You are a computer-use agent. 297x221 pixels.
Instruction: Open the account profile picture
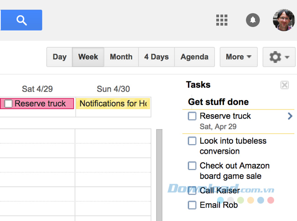[284, 20]
